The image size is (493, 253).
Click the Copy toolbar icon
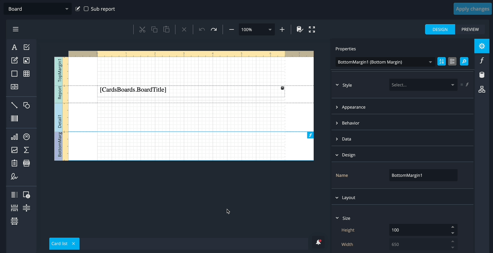pos(154,29)
